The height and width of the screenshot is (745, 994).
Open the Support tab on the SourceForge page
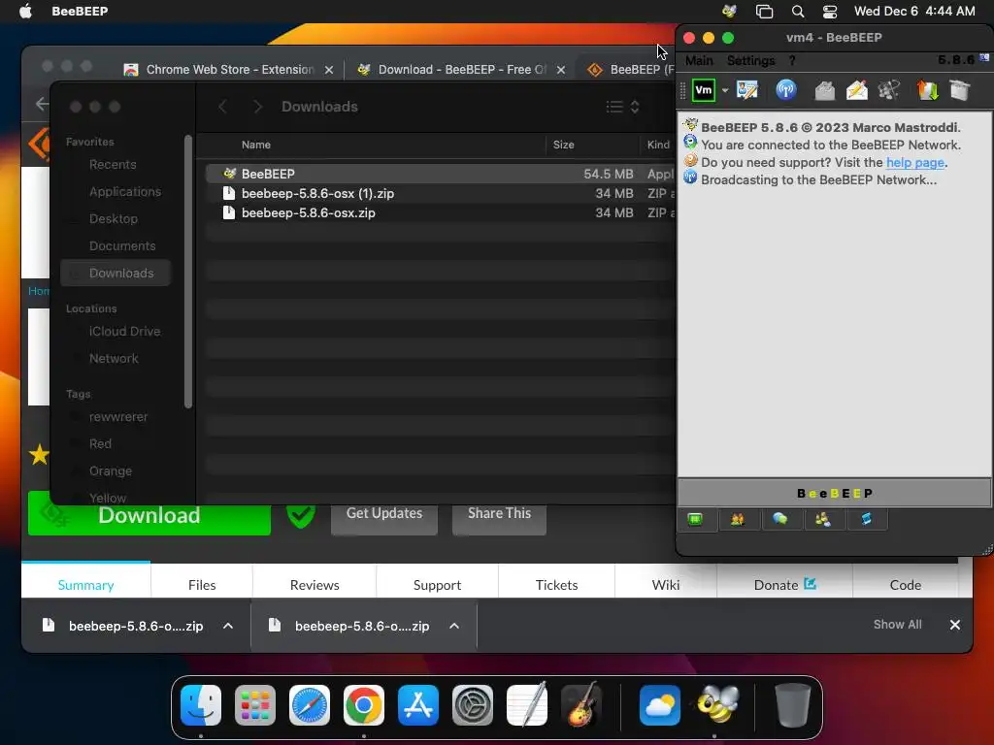click(x=437, y=585)
